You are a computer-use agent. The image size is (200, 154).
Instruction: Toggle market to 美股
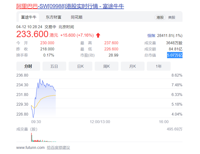point(172,17)
